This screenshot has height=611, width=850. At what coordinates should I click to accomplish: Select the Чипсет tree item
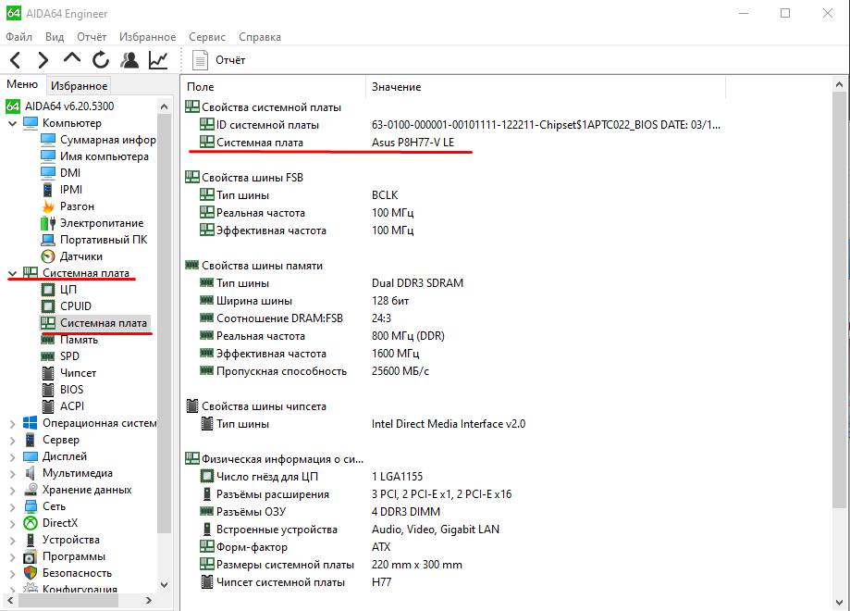(68, 373)
